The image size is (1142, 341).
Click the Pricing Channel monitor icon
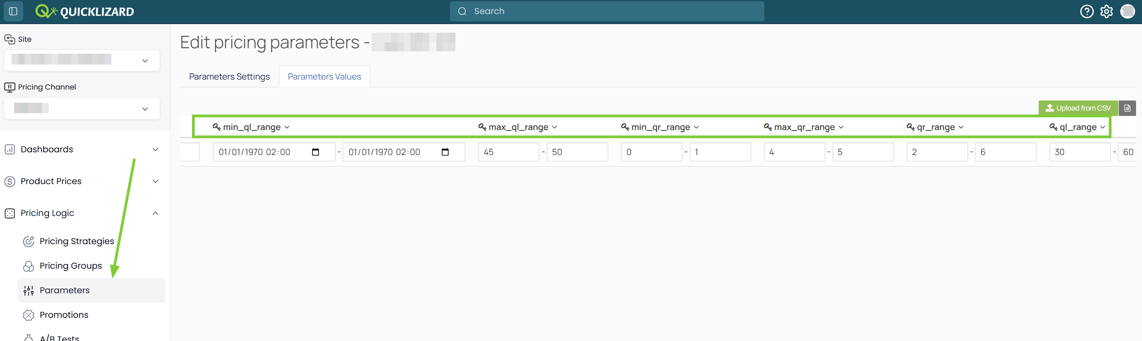pyautogui.click(x=10, y=87)
